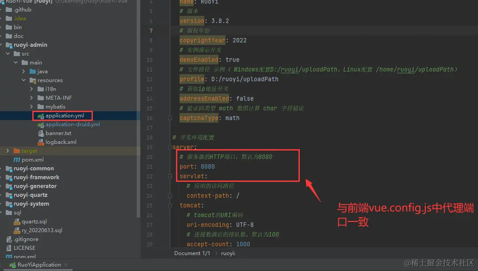Image resolution: width=478 pixels, height=271 pixels.
Task: Click the ruoyi-common module icon
Action: (9, 169)
